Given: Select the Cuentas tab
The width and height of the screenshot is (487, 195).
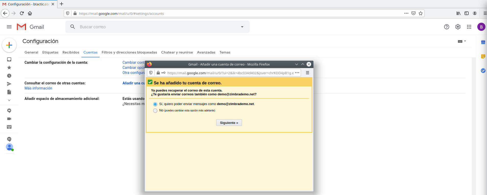Looking at the screenshot, I should [x=90, y=52].
